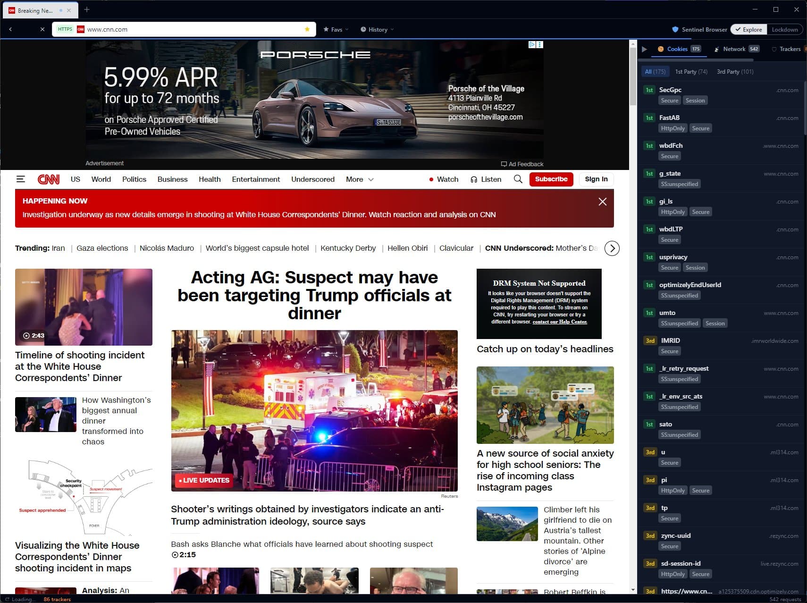Open the Cookies tab
The image size is (807, 603).
tap(680, 49)
